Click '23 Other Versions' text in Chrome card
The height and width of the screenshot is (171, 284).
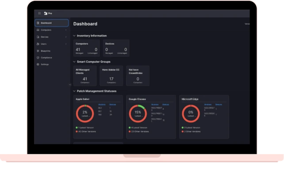(x=140, y=131)
